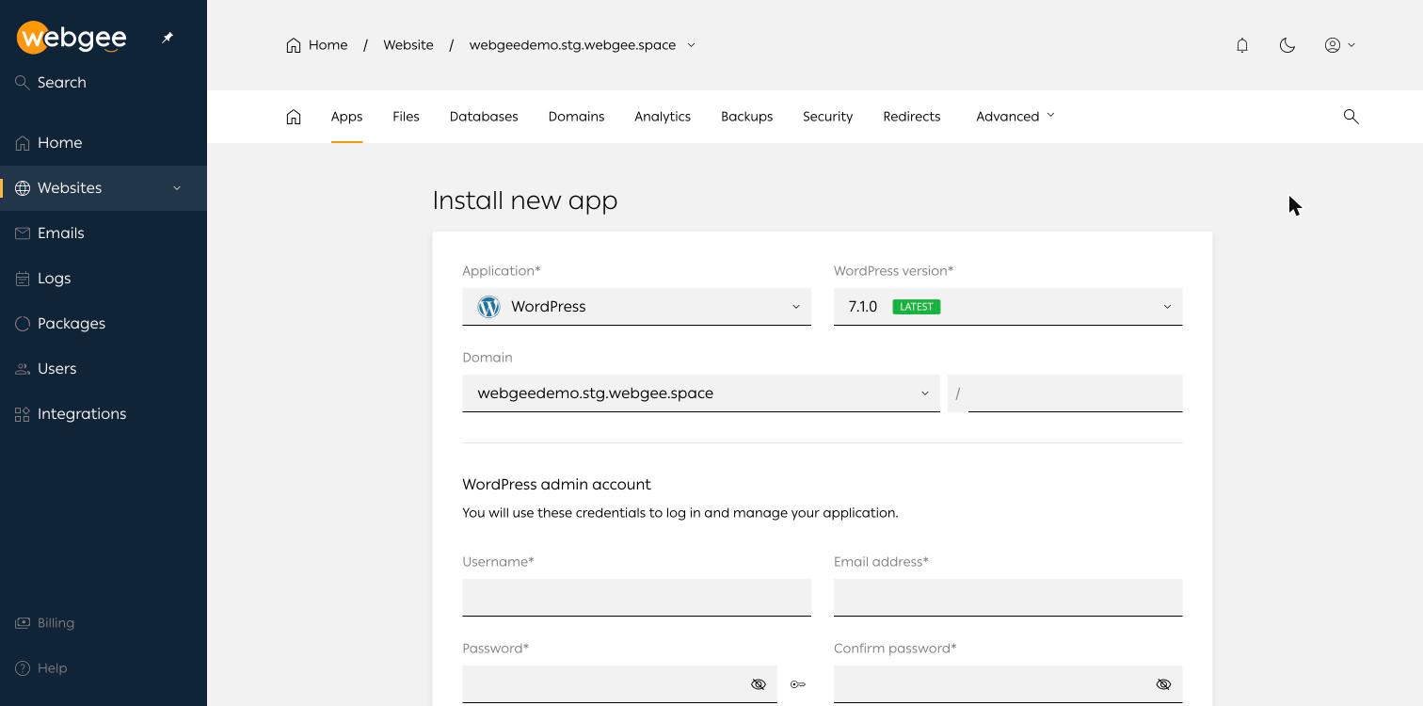Image resolution: width=1423 pixels, height=706 pixels.
Task: Click the WordPress admin account heading
Action: coord(556,485)
